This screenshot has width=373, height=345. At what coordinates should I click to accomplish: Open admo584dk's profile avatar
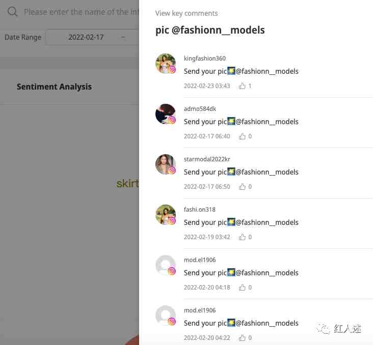[x=166, y=114]
